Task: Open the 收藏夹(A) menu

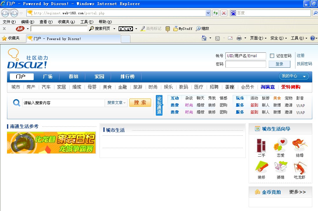Action: 66,22
